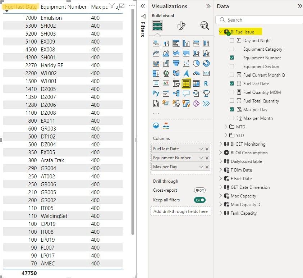The height and width of the screenshot is (278, 303).
Task: Click the filter icon on the table visual
Action: pyautogui.click(x=112, y=5)
